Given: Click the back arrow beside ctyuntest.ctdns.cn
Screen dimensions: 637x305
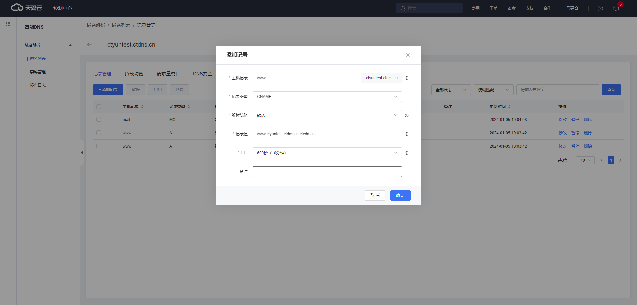Looking at the screenshot, I should (89, 45).
